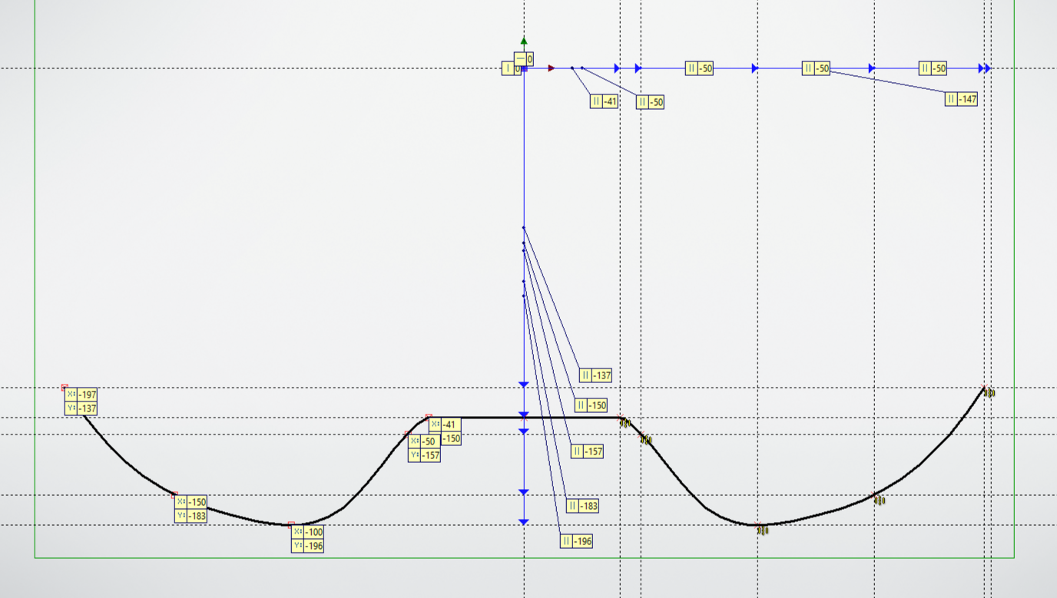Viewport: 1057px width, 598px height.
Task: Click the Y: -157 coordinate value
Action: [x=430, y=455]
